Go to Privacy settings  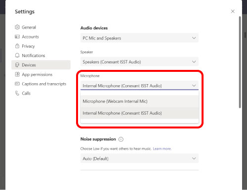41,46
